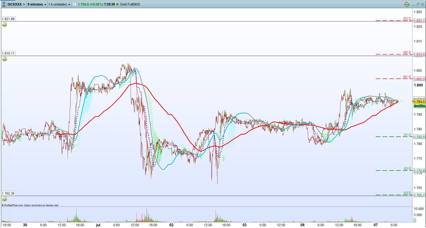
Task: Click the red-green arrows icon in title bar
Action: pos(407,4)
